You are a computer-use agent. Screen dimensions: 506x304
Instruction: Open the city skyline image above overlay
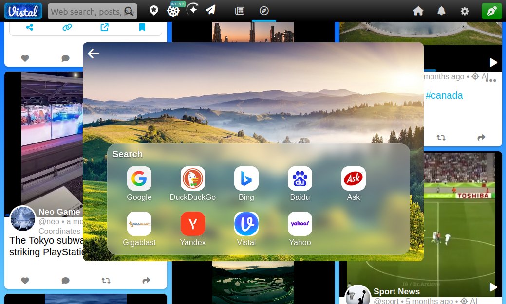click(253, 32)
